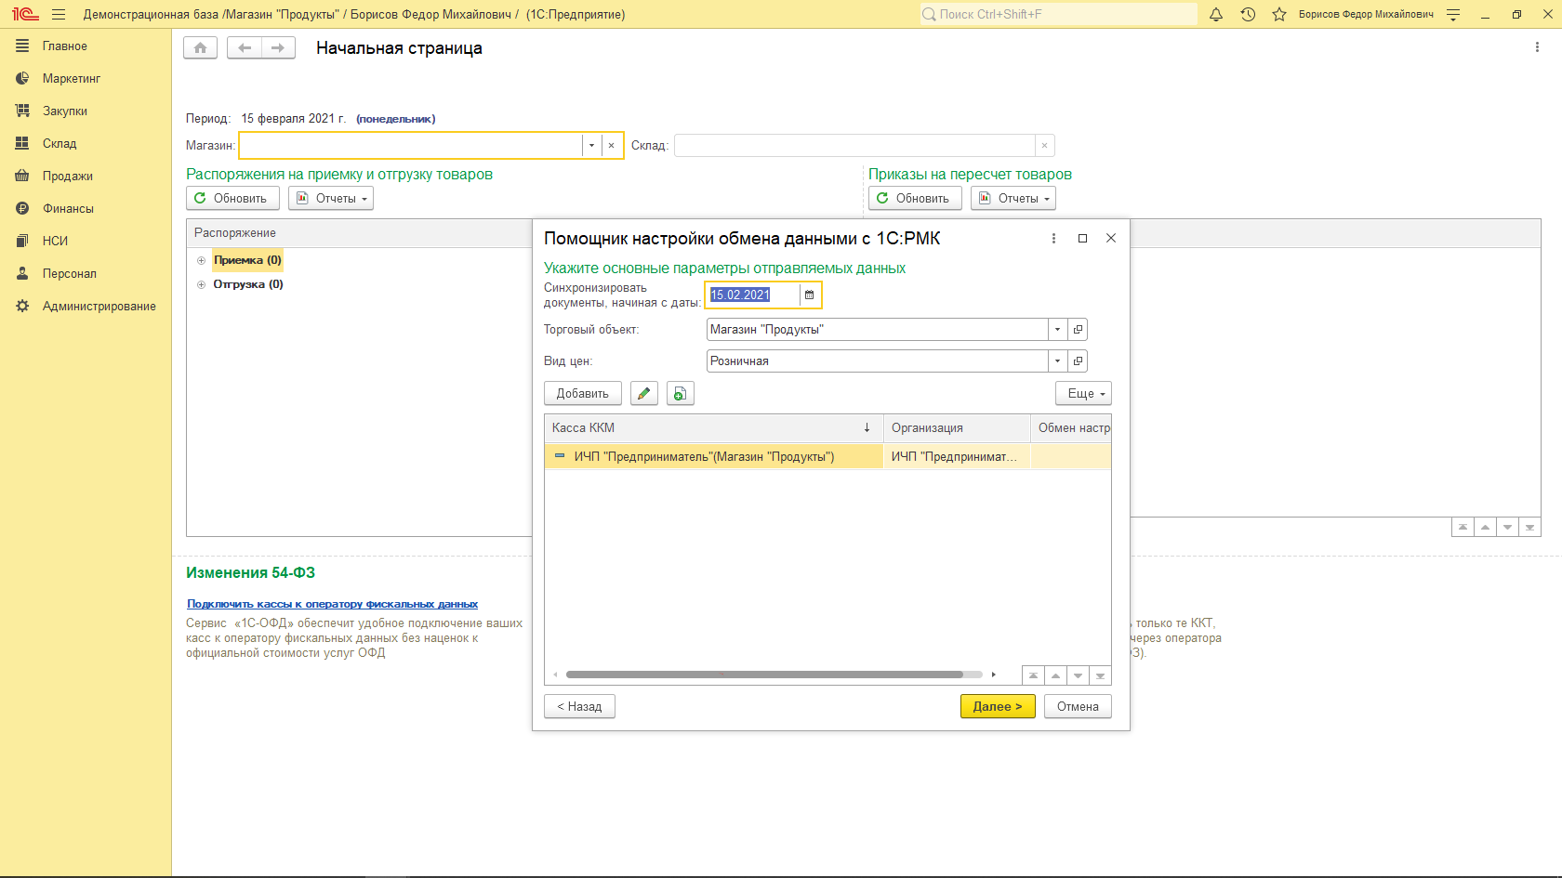Maximize the Помощник настройки dialog
Image resolution: width=1562 pixels, height=878 pixels.
tap(1082, 238)
